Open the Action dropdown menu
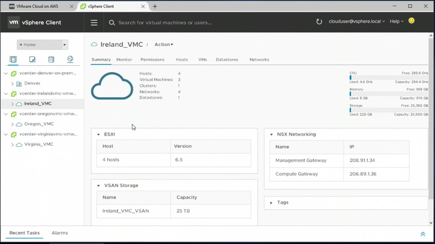435x244 pixels. point(164,44)
